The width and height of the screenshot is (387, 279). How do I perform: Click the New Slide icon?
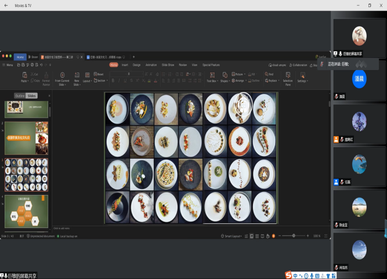[77, 75]
